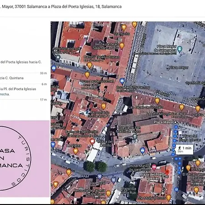This screenshot has width=205, height=205.
Task: Click the Casa en Salamanca turísticos logo
Action: 15,158
